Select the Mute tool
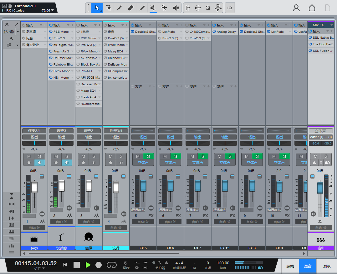Screen dimensions: 337x274 tap(153, 8)
